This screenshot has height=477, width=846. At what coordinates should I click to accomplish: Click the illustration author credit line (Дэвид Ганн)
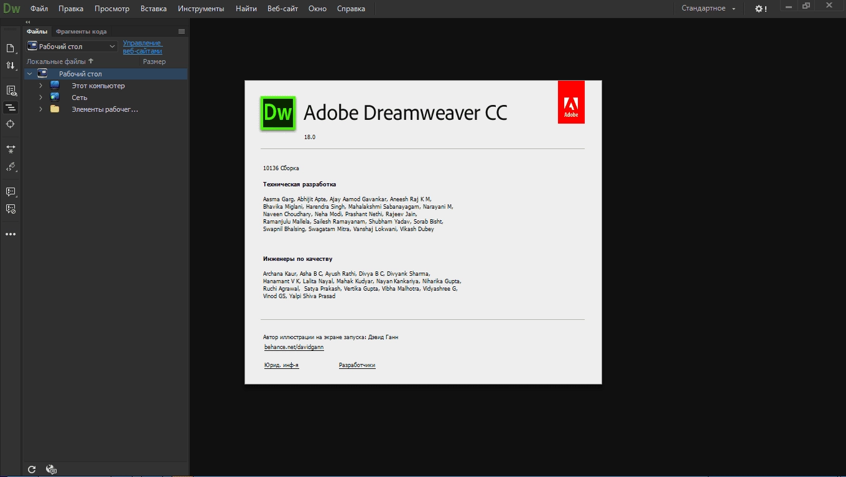[330, 337]
